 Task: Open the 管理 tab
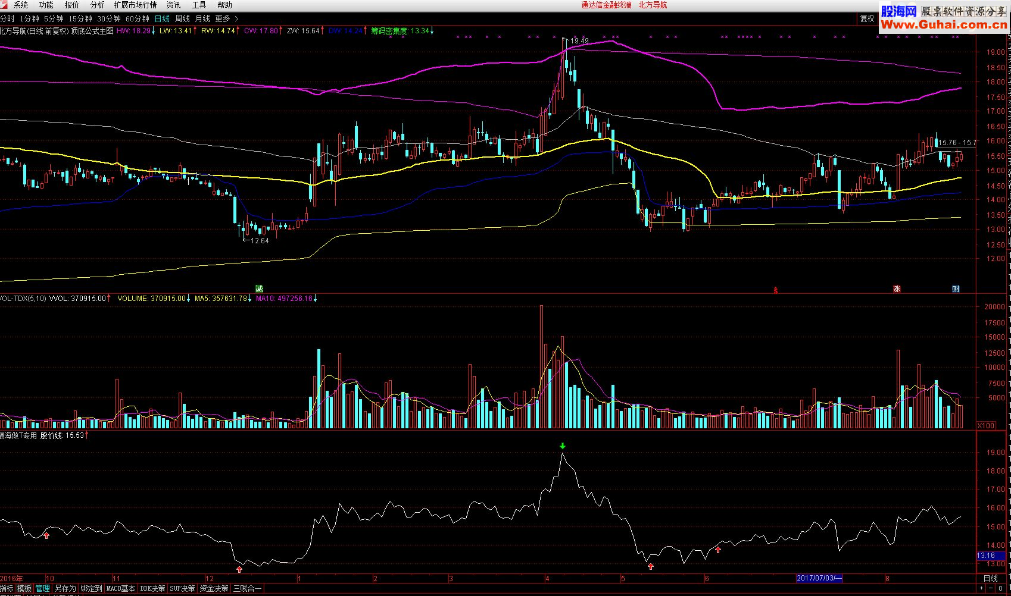[43, 588]
